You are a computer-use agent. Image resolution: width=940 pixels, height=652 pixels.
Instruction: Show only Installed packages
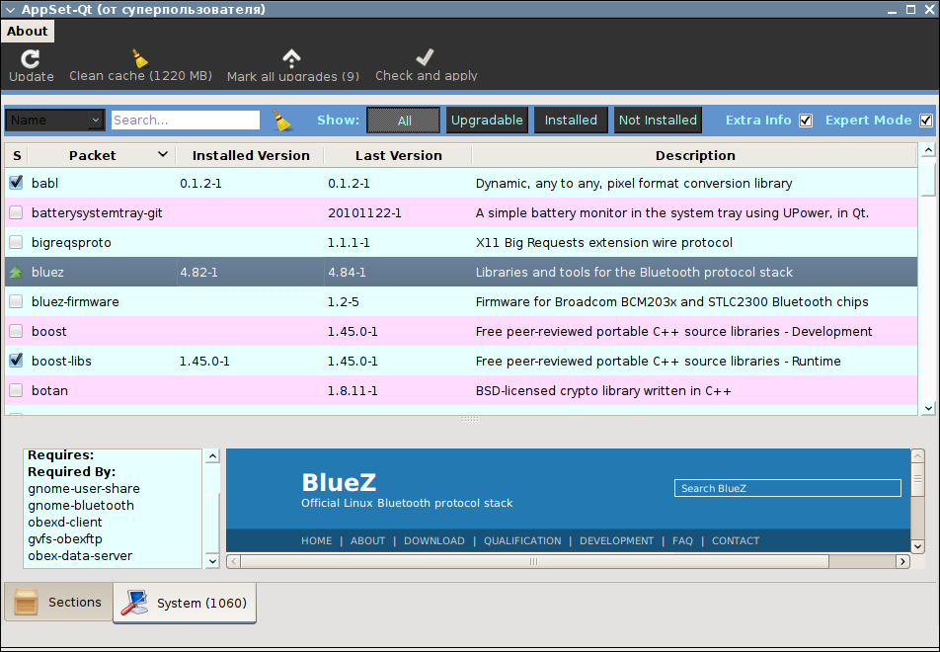(x=571, y=120)
